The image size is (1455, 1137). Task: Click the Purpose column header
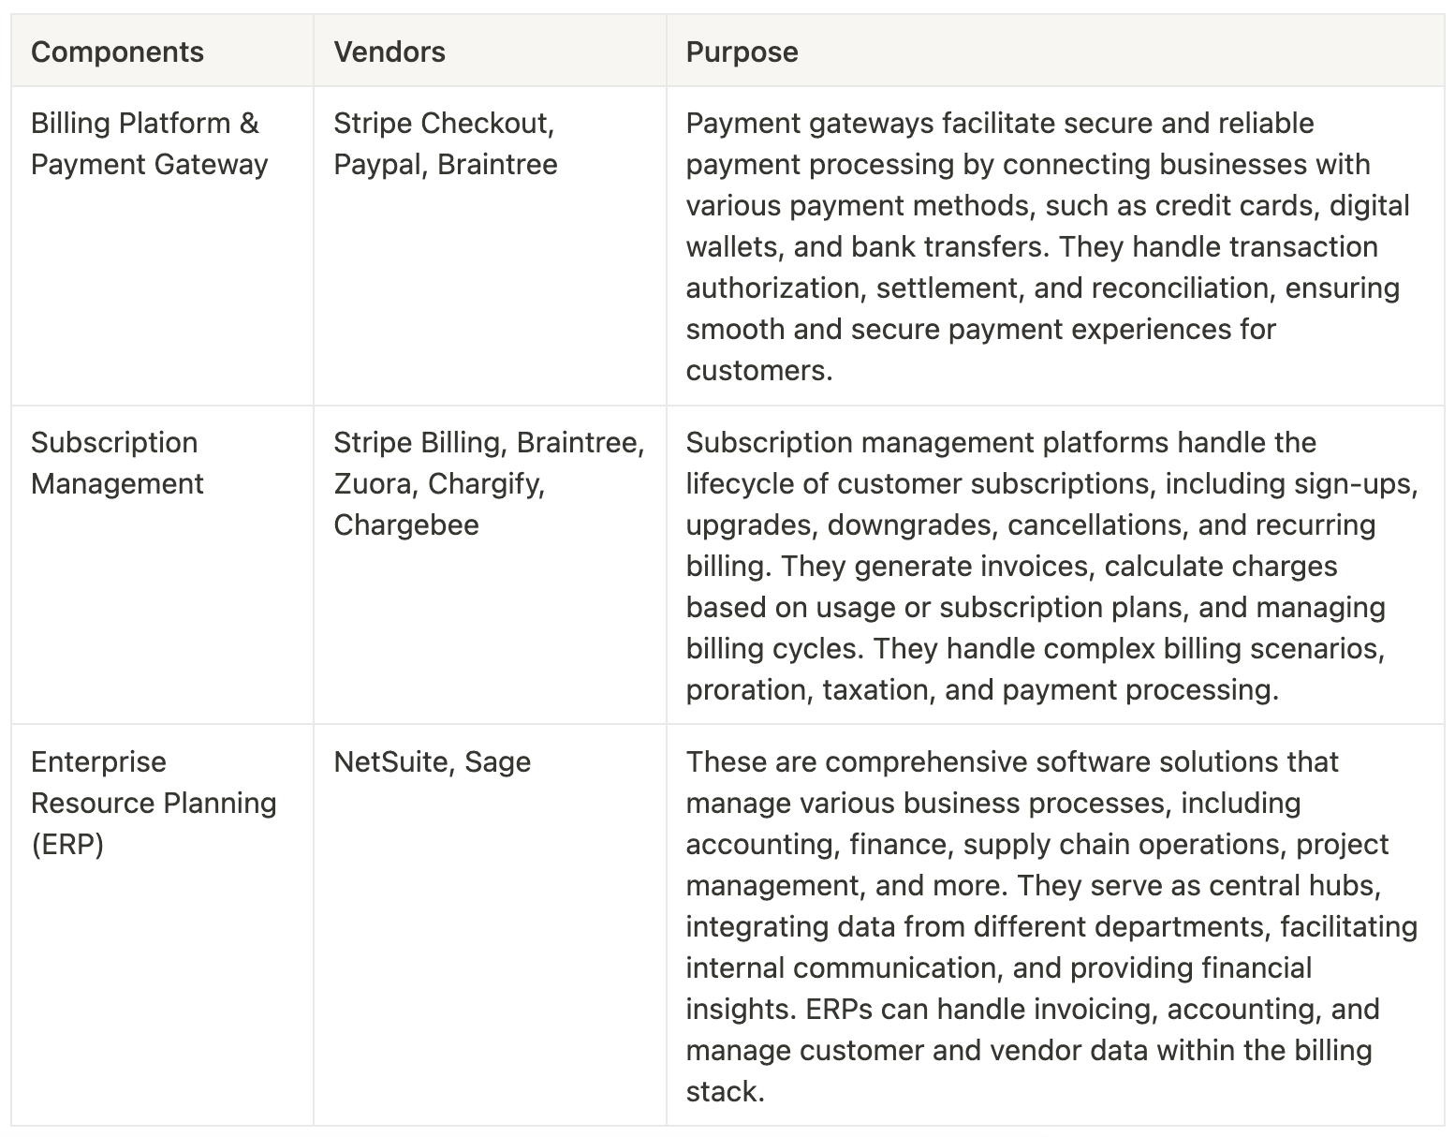[x=742, y=52]
